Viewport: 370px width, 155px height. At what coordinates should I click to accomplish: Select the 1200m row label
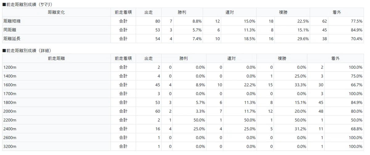[10, 67]
